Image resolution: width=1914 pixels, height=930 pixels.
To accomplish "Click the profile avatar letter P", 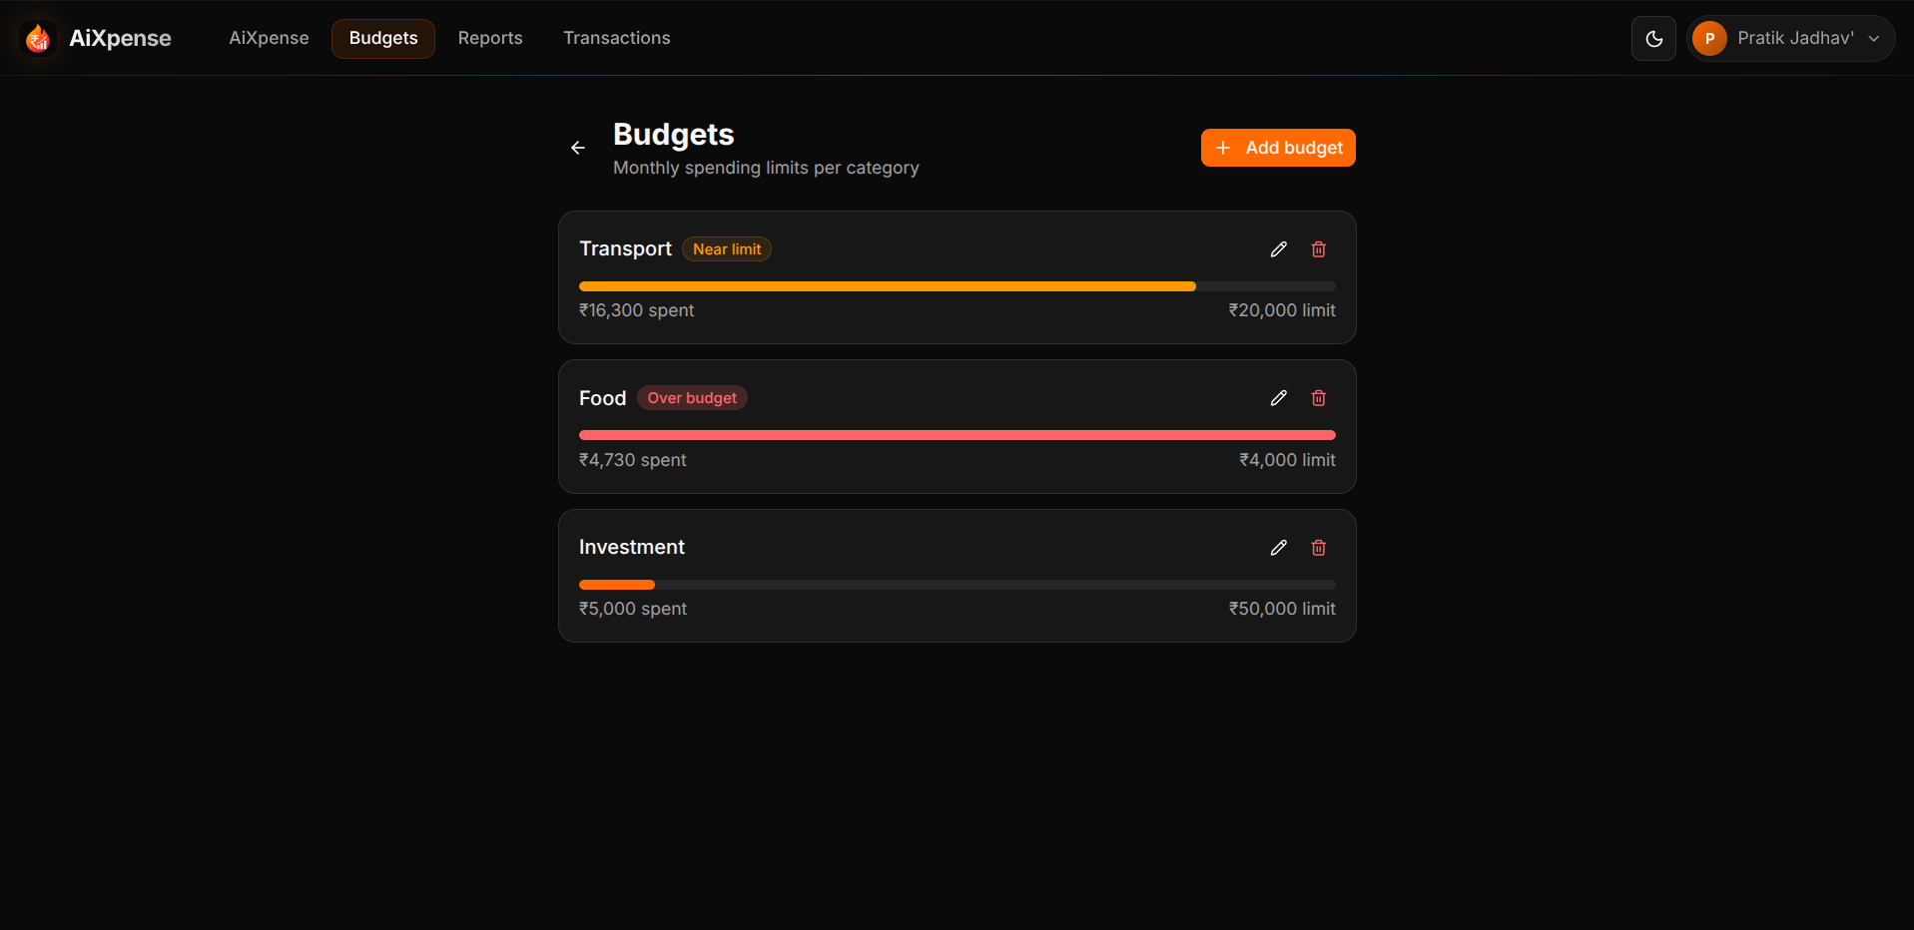I will point(1709,39).
